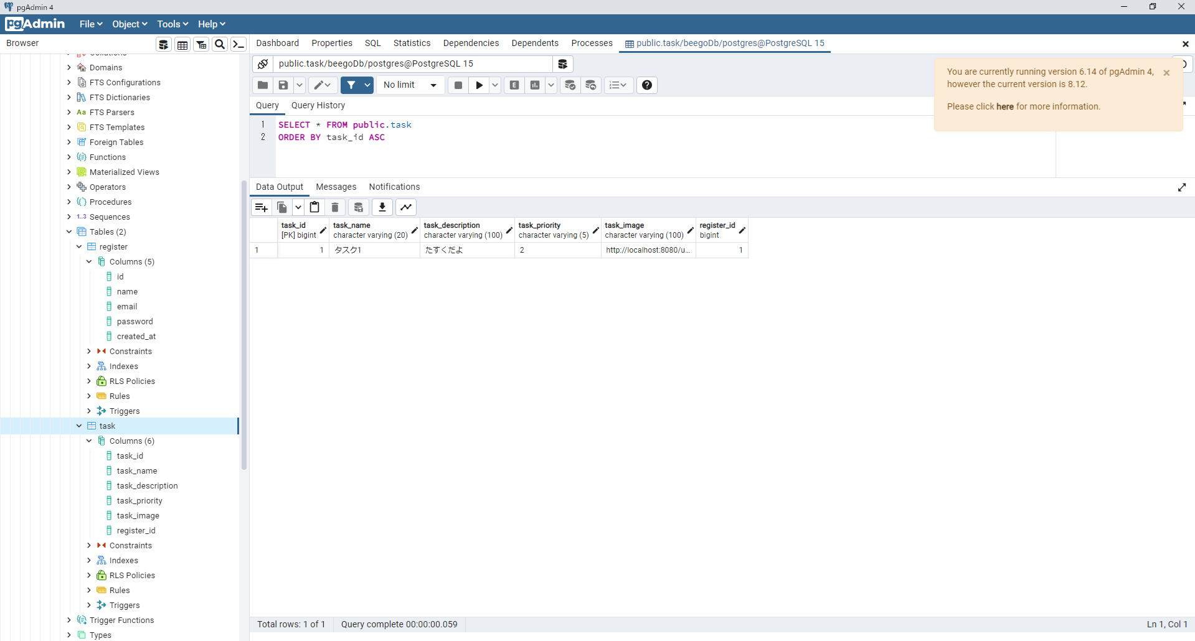Screen dimensions: 1195x641
Task: Click the Explain query icon
Action: [514, 85]
